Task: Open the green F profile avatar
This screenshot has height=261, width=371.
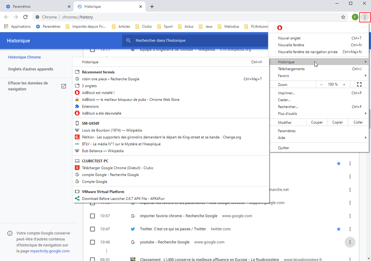Action: 355,17
